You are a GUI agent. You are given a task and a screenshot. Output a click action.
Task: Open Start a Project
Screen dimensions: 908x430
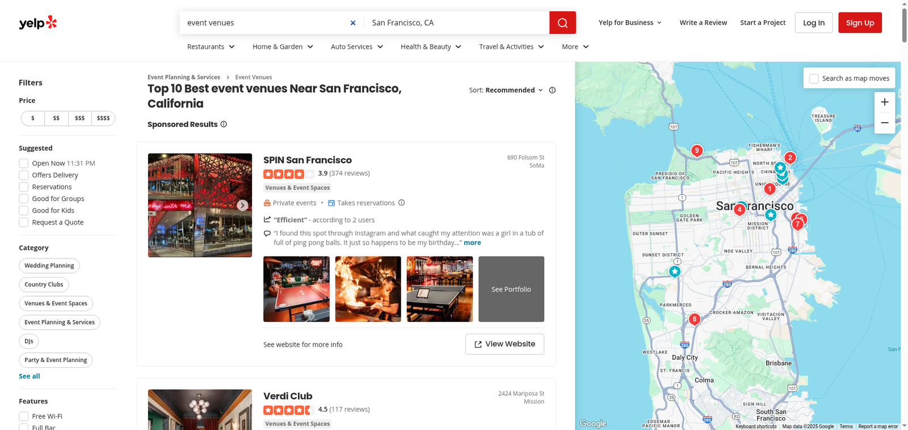763,23
